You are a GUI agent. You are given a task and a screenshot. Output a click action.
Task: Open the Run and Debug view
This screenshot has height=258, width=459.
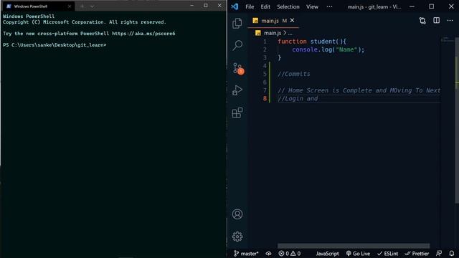tap(237, 90)
